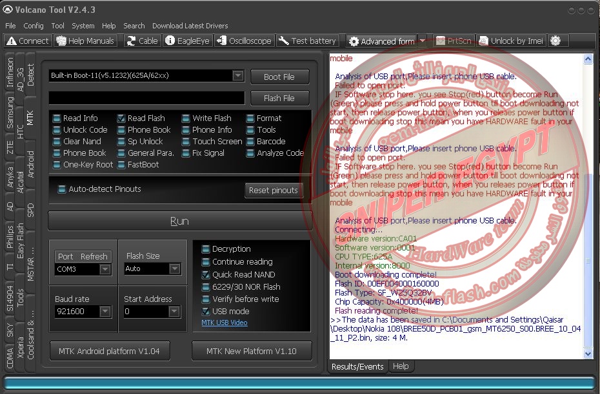The height and width of the screenshot is (394, 600).
Task: Enable Auto-detect Pinouts checkbox
Action: (61, 189)
